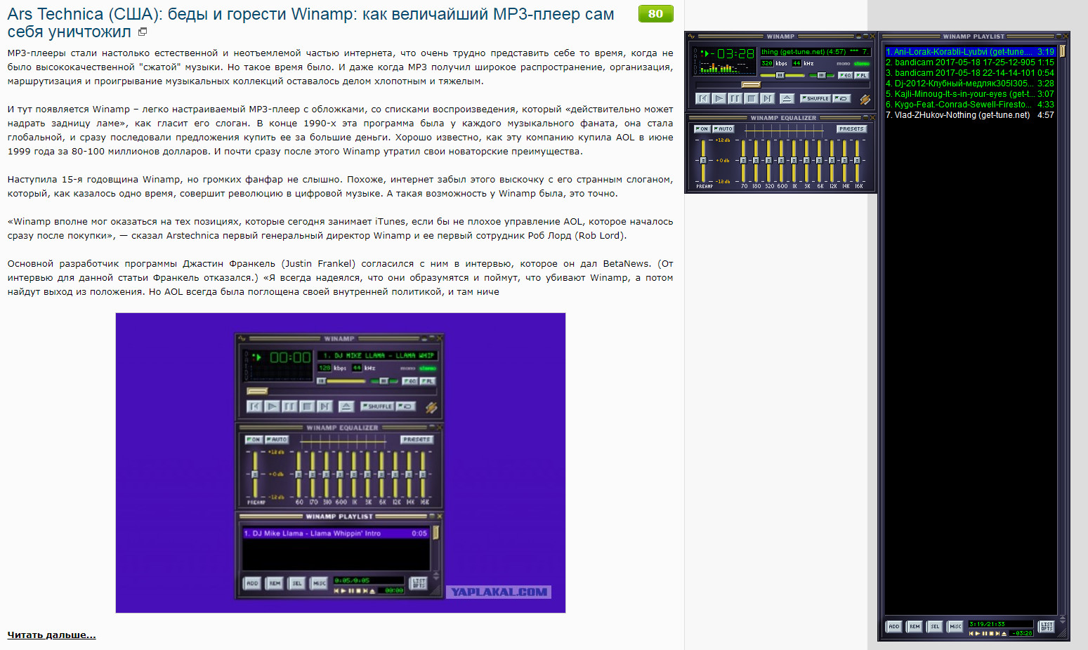Viewport: 1088px width, 650px height.
Task: Pause playback using the main Winamp window button
Action: pyautogui.click(x=735, y=99)
